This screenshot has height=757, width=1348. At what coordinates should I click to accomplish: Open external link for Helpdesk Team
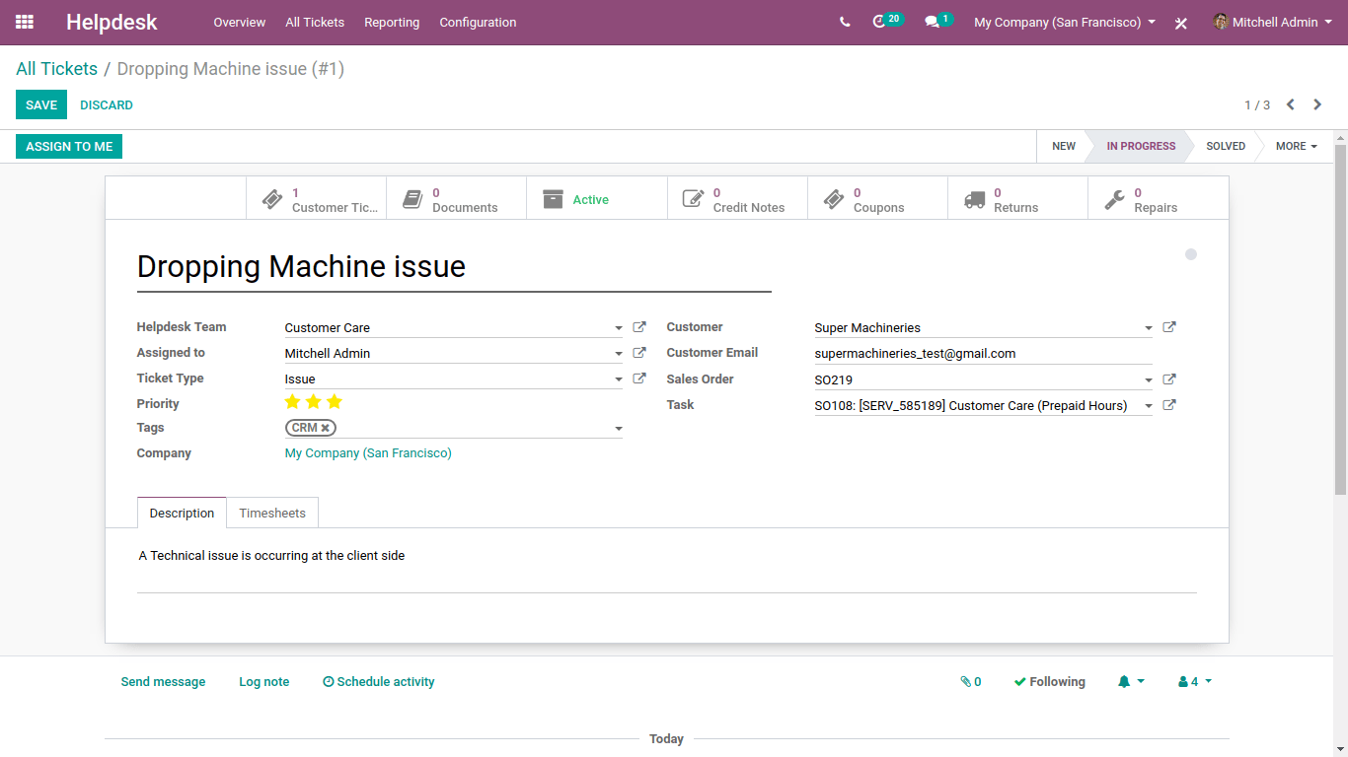tap(639, 327)
